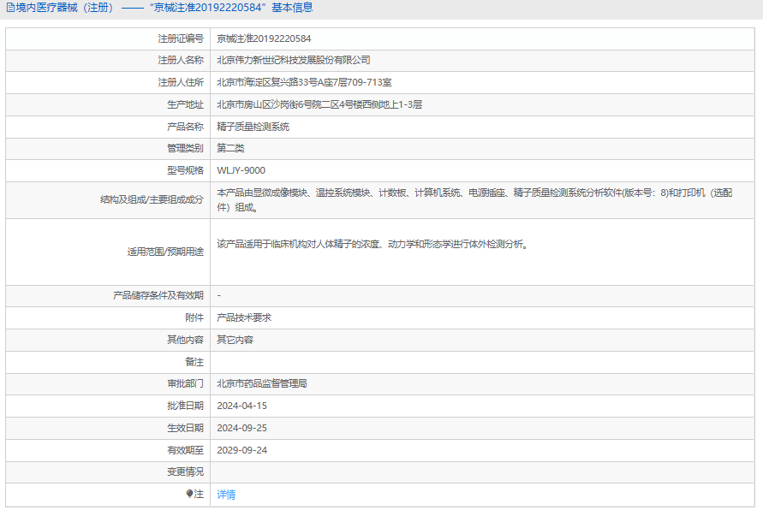Click the 型号规格 label
This screenshot has height=510, width=763.
(x=185, y=170)
